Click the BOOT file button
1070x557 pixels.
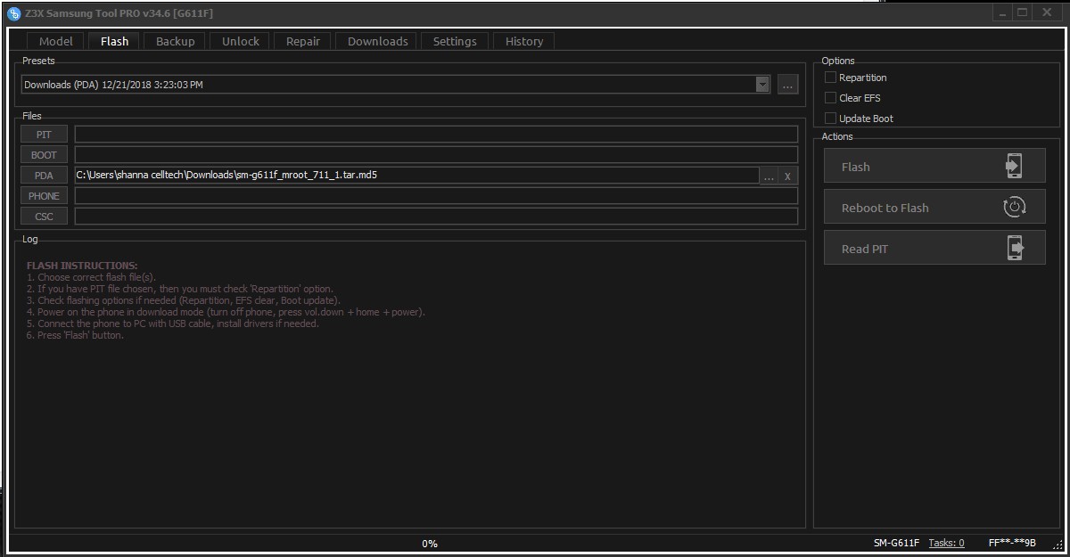point(44,155)
